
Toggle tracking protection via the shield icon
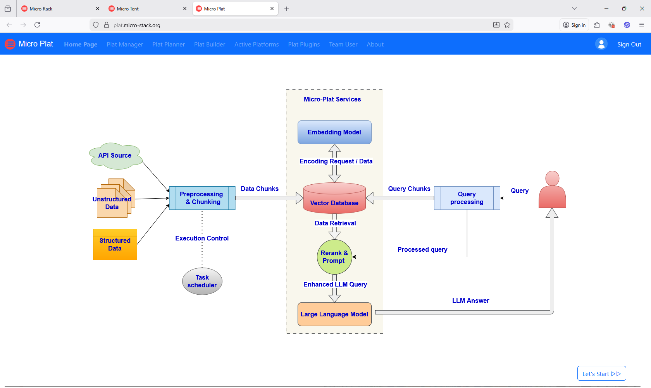(x=95, y=25)
